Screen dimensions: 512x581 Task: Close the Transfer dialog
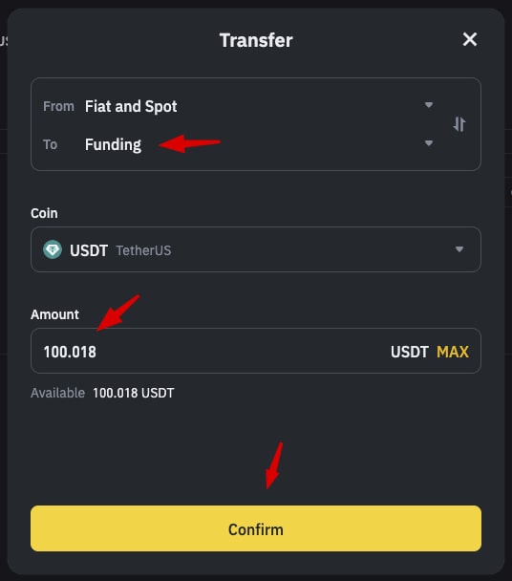(469, 39)
